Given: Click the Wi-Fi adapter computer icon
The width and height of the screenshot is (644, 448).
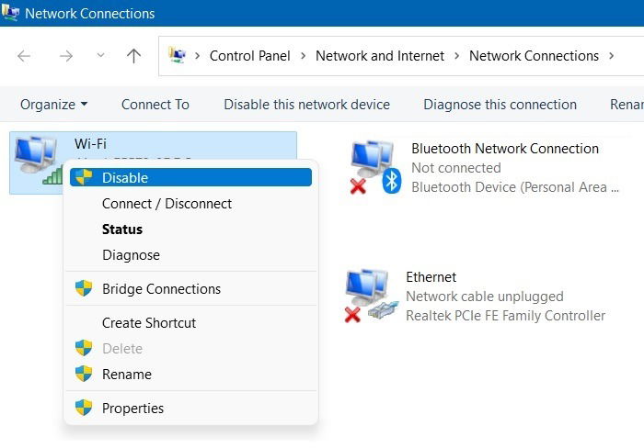Looking at the screenshot, I should [38, 161].
